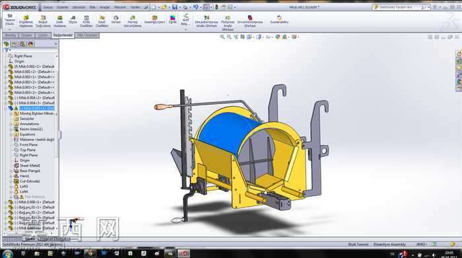Open DriveWorksXpress wizard
The height and width of the screenshot is (258, 462).
[x=250, y=22]
